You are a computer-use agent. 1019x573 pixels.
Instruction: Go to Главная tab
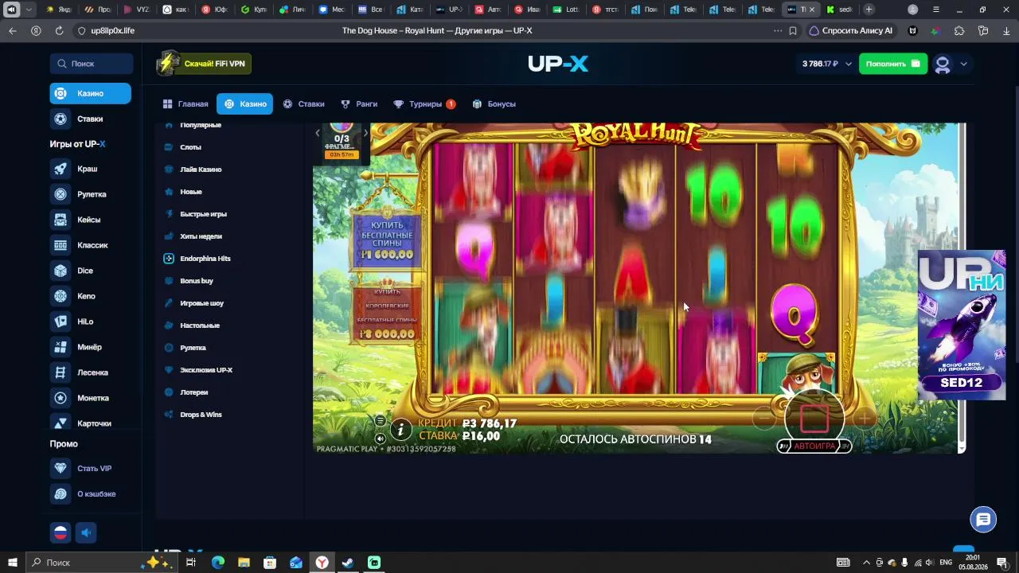pyautogui.click(x=185, y=104)
